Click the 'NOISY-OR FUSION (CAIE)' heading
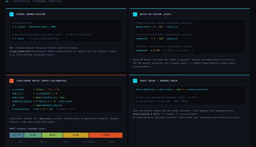The width and height of the screenshot is (256, 147). [156, 14]
